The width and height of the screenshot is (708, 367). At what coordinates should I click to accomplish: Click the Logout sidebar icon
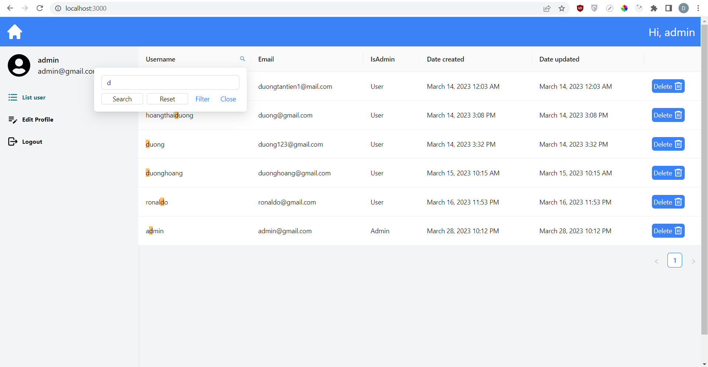click(13, 141)
